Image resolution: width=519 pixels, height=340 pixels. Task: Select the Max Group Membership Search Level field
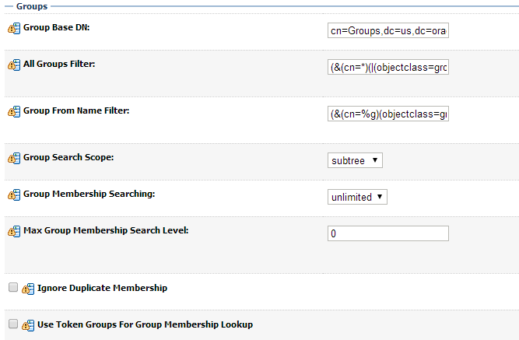pos(388,233)
